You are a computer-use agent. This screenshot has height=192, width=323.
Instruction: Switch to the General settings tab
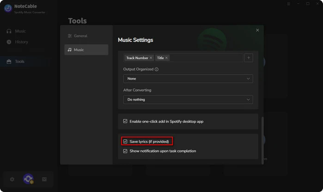(x=80, y=36)
